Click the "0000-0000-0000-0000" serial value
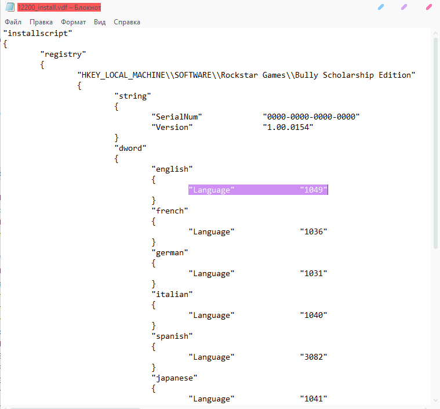 click(311, 117)
